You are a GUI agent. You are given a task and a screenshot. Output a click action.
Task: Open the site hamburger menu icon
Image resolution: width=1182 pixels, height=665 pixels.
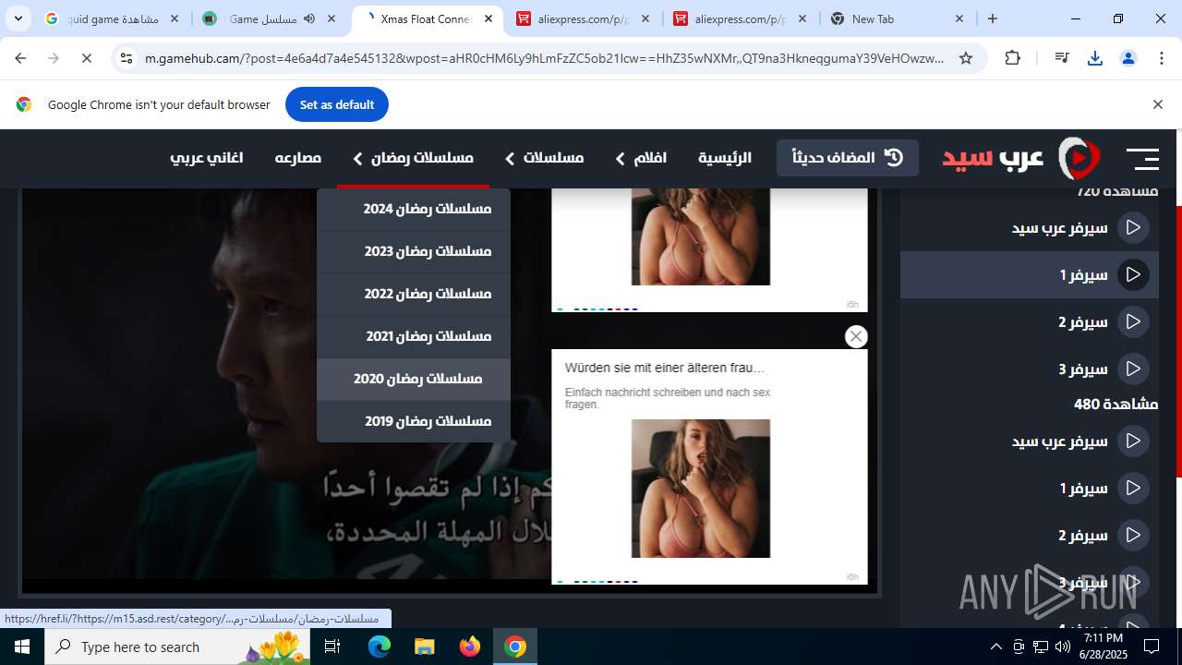click(x=1142, y=159)
